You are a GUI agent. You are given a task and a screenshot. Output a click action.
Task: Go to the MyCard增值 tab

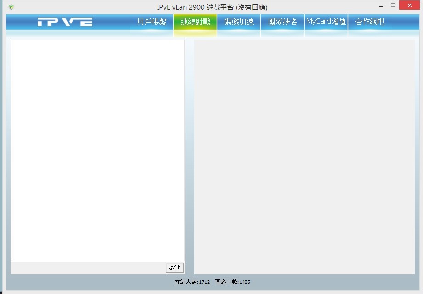coord(326,22)
